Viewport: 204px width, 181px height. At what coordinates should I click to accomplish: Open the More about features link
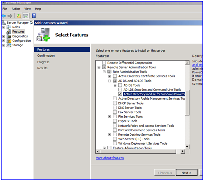pos(110,158)
